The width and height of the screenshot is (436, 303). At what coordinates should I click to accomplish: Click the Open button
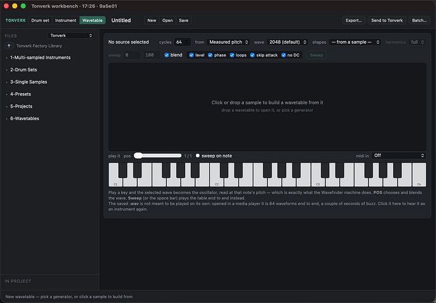167,20
